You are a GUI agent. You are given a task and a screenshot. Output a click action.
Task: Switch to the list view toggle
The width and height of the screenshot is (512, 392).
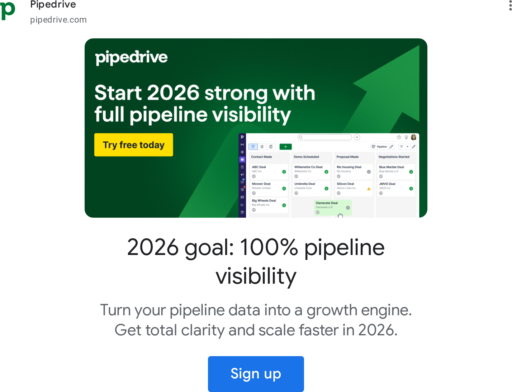click(x=262, y=147)
